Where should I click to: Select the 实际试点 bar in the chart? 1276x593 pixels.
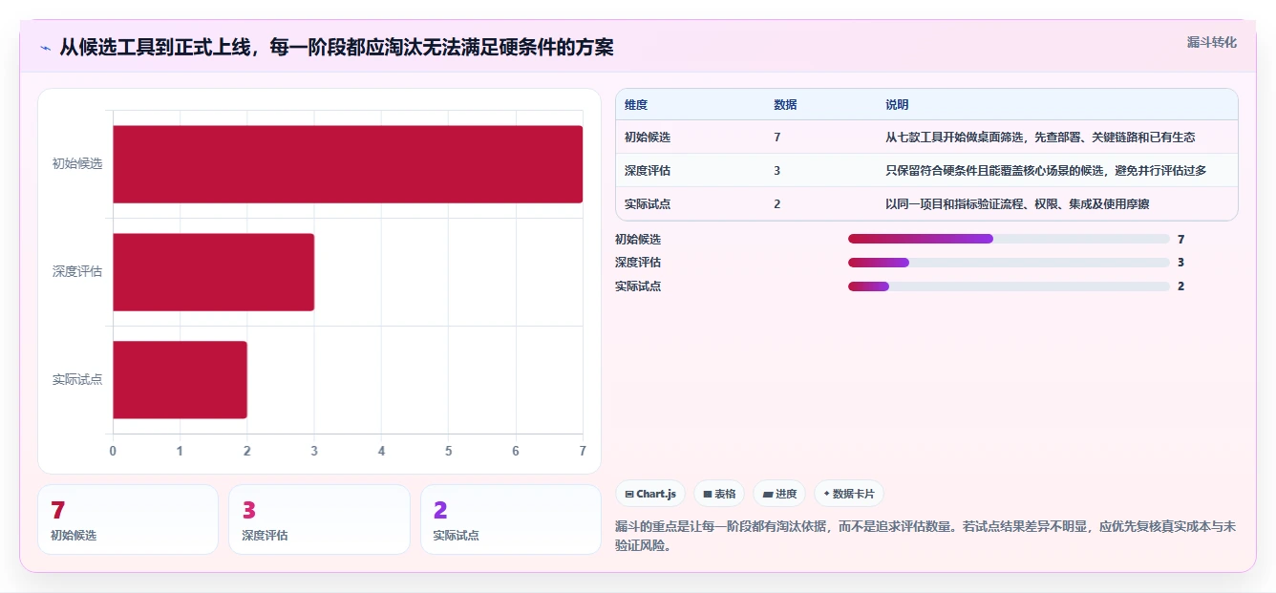pos(181,380)
